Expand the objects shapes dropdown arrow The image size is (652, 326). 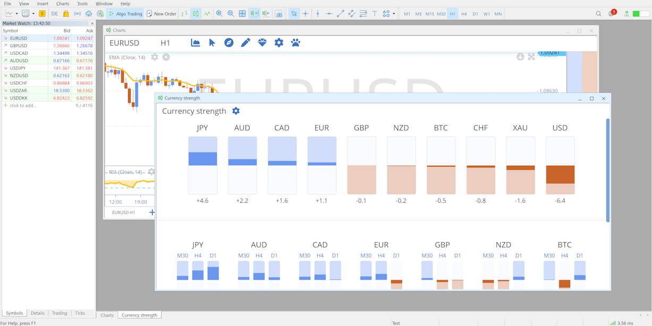point(394,14)
